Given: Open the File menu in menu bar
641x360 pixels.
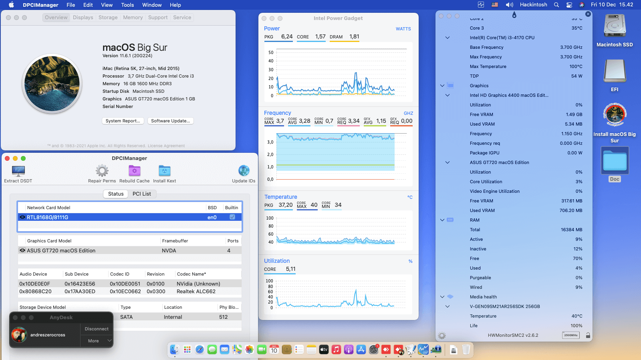Looking at the screenshot, I should coord(71,5).
